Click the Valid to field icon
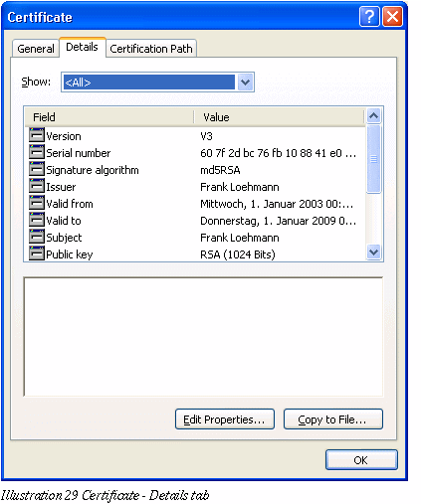 pyautogui.click(x=37, y=220)
